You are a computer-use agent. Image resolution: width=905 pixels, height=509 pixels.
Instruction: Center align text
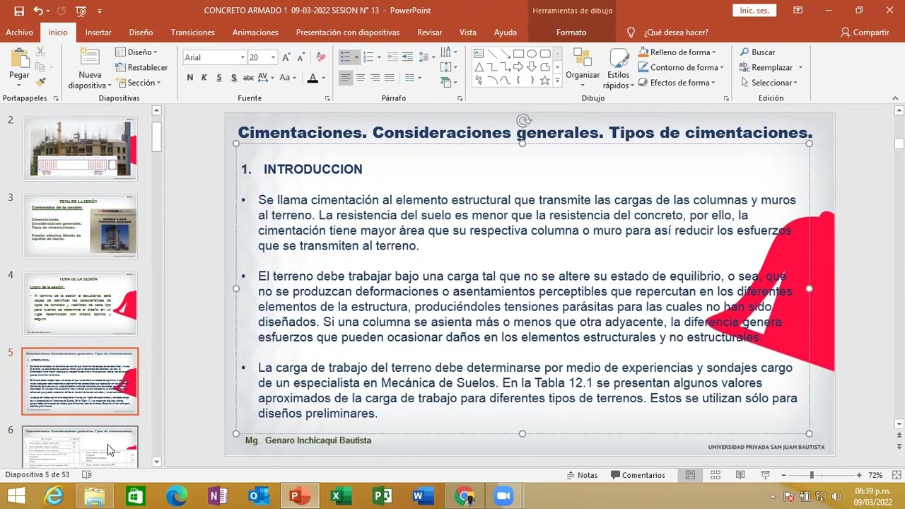360,78
